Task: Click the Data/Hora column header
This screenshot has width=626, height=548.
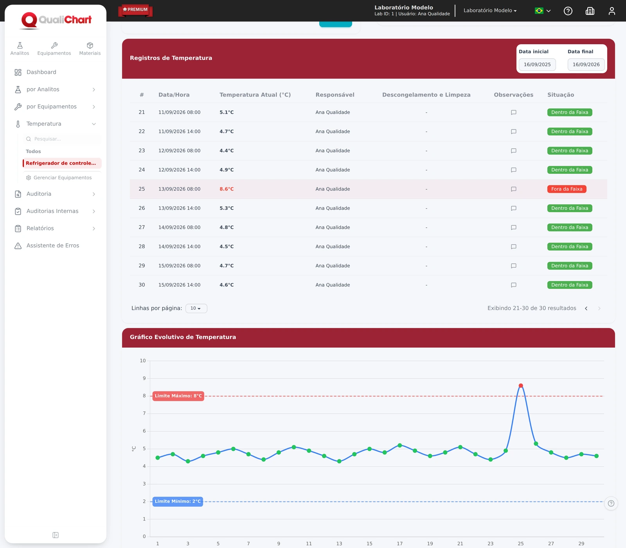Action: [174, 95]
